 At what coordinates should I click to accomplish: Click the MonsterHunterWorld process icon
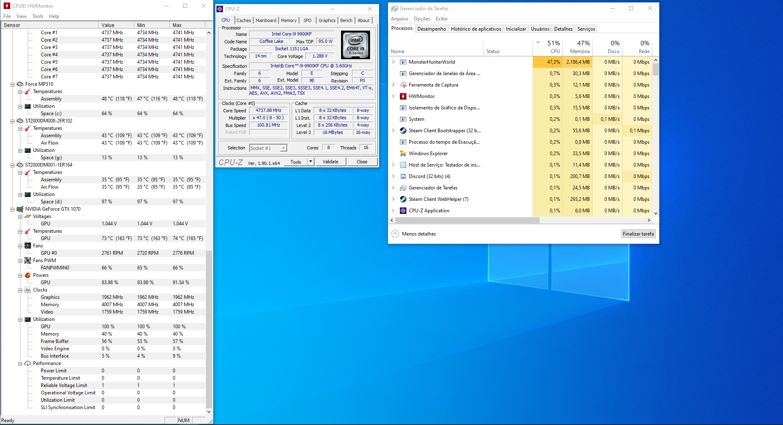[403, 62]
